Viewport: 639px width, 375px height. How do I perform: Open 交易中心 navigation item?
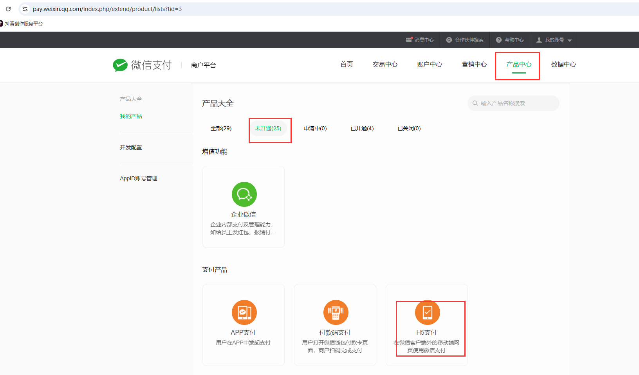pos(385,65)
